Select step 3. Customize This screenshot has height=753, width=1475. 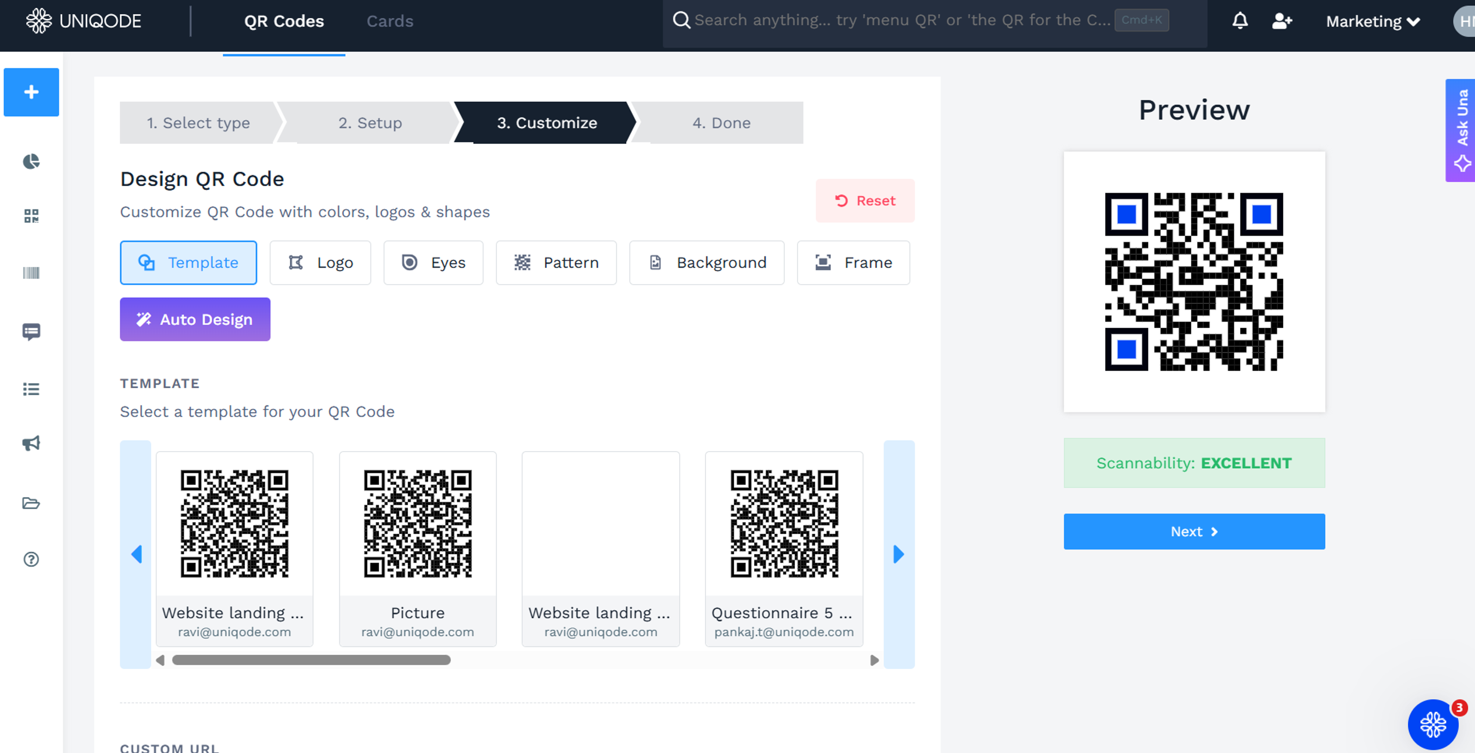547,123
